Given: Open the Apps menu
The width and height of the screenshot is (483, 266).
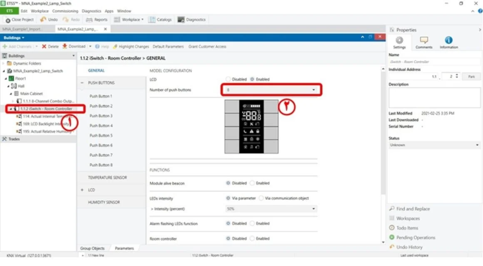Looking at the screenshot, I should [x=109, y=11].
